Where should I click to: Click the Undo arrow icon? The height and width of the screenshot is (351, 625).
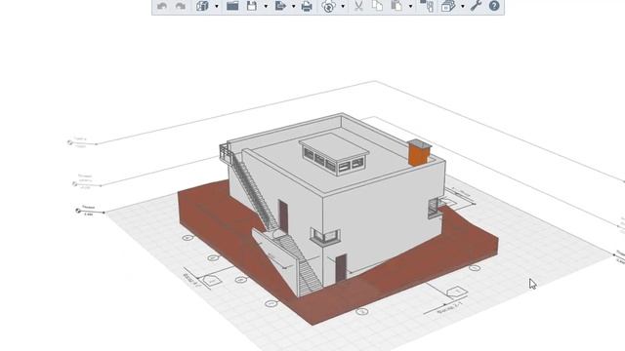point(162,6)
